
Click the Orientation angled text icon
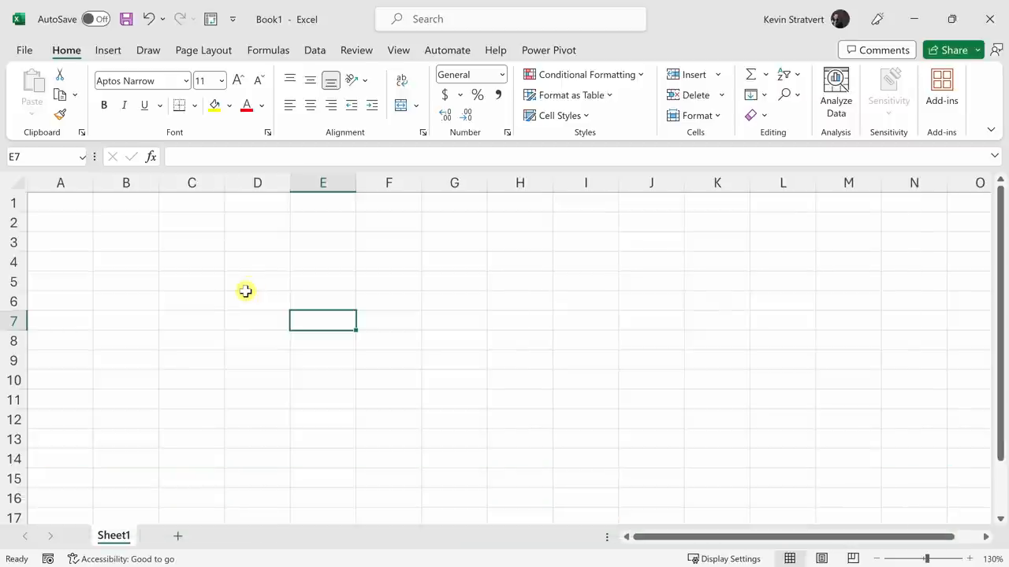[x=352, y=80]
